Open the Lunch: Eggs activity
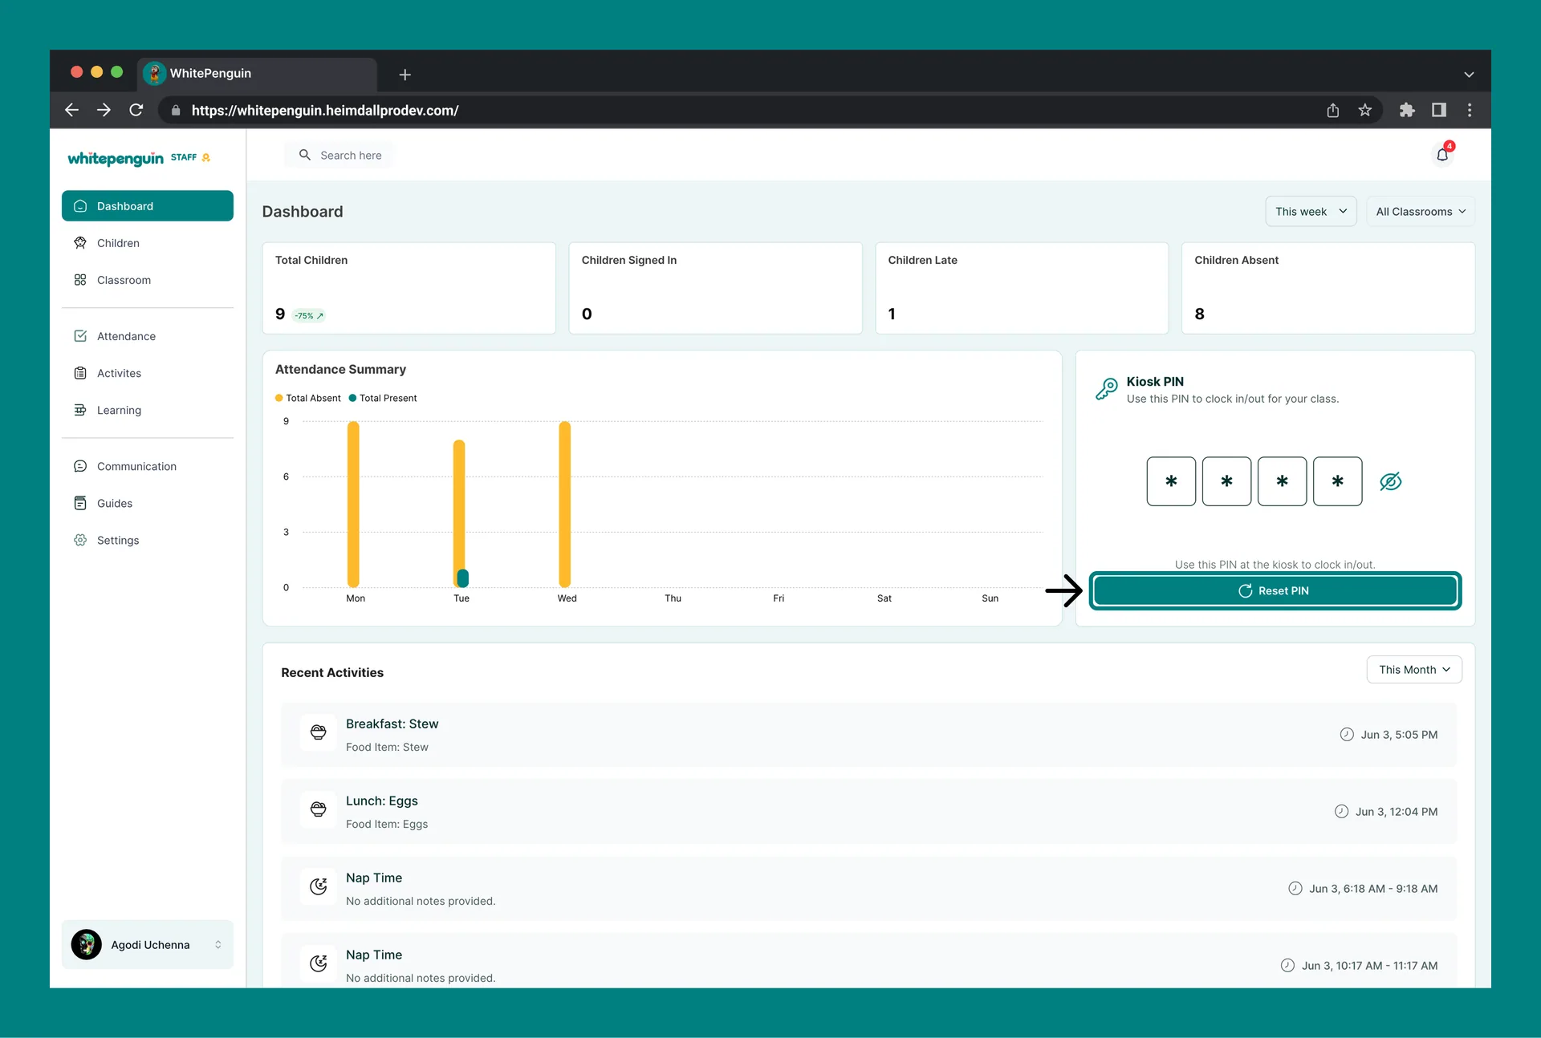 868,812
